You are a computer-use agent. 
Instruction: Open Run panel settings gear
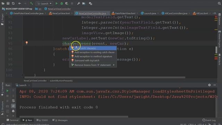click(210, 85)
